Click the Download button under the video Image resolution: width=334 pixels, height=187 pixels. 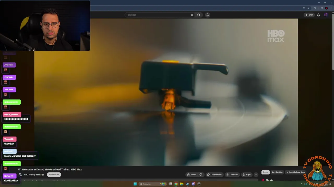[232, 175]
